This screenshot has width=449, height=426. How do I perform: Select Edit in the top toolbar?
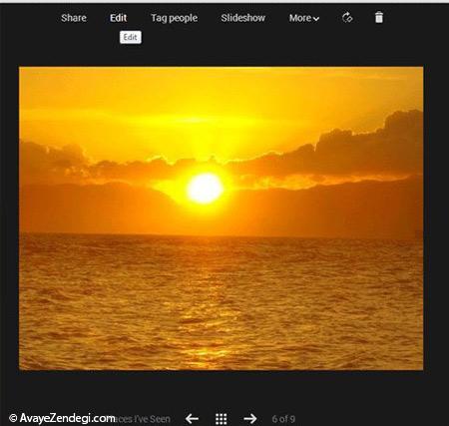click(x=119, y=18)
